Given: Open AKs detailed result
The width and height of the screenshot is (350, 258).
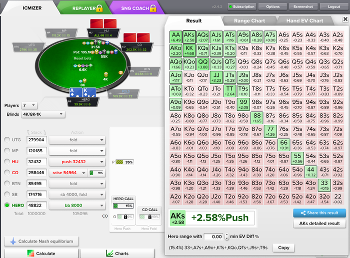Looking at the screenshot, I should point(319,224).
